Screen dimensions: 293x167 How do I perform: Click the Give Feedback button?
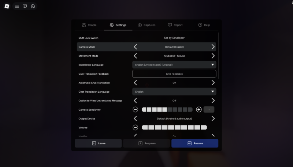174,74
